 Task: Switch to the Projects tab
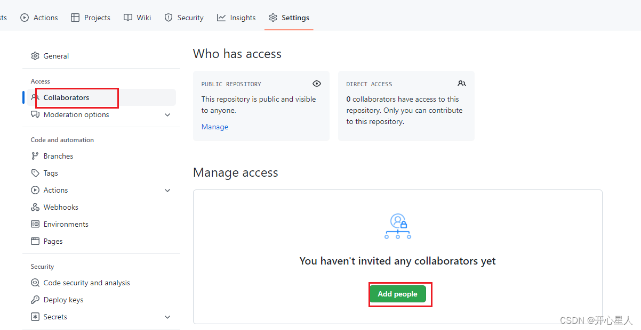[91, 18]
